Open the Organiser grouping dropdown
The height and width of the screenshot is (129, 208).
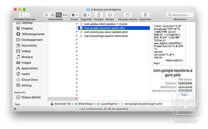coord(86,15)
